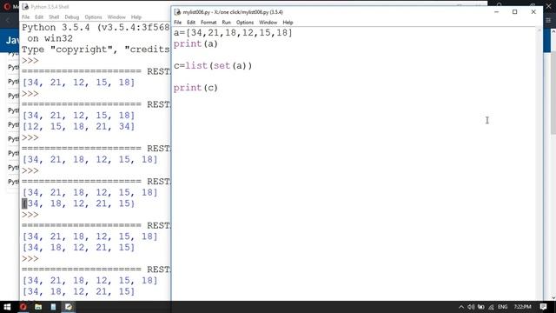
Task: Open the volume control in tray
Action: tap(471, 307)
